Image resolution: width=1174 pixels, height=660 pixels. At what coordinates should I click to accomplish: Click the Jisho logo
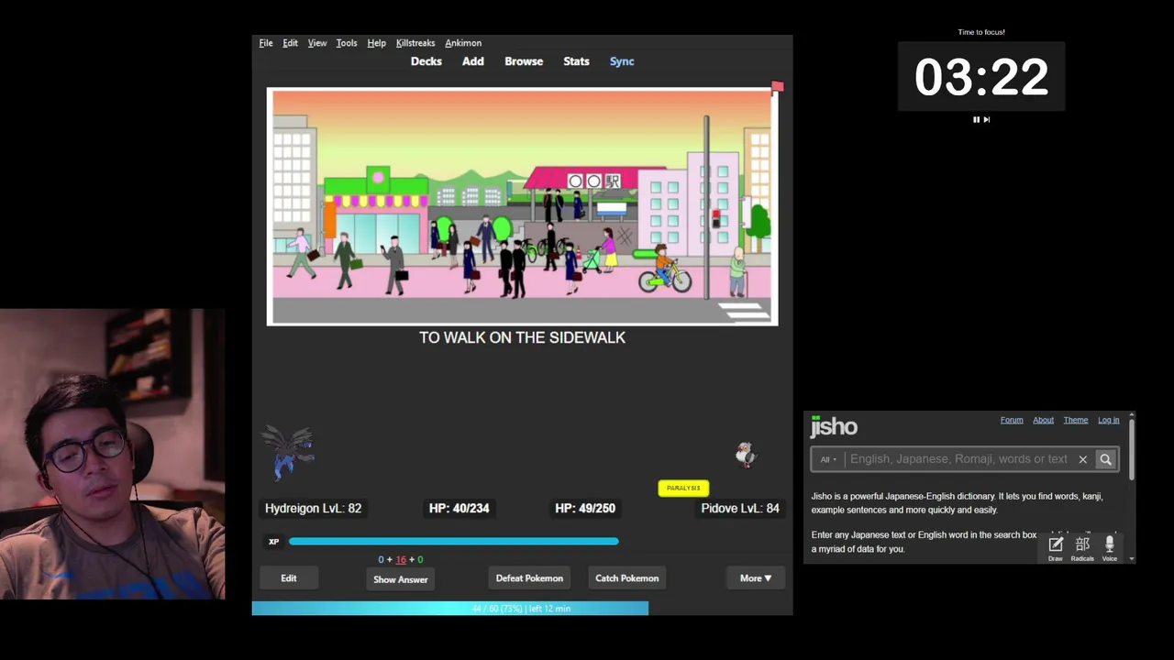(x=834, y=426)
